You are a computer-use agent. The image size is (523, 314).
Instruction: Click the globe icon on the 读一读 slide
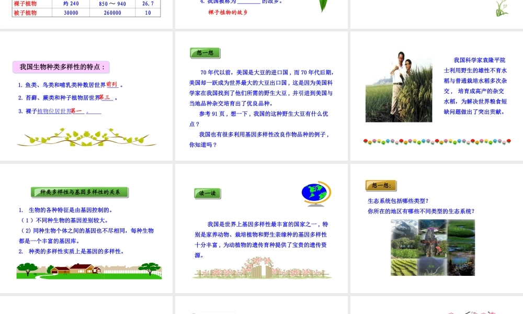click(316, 194)
